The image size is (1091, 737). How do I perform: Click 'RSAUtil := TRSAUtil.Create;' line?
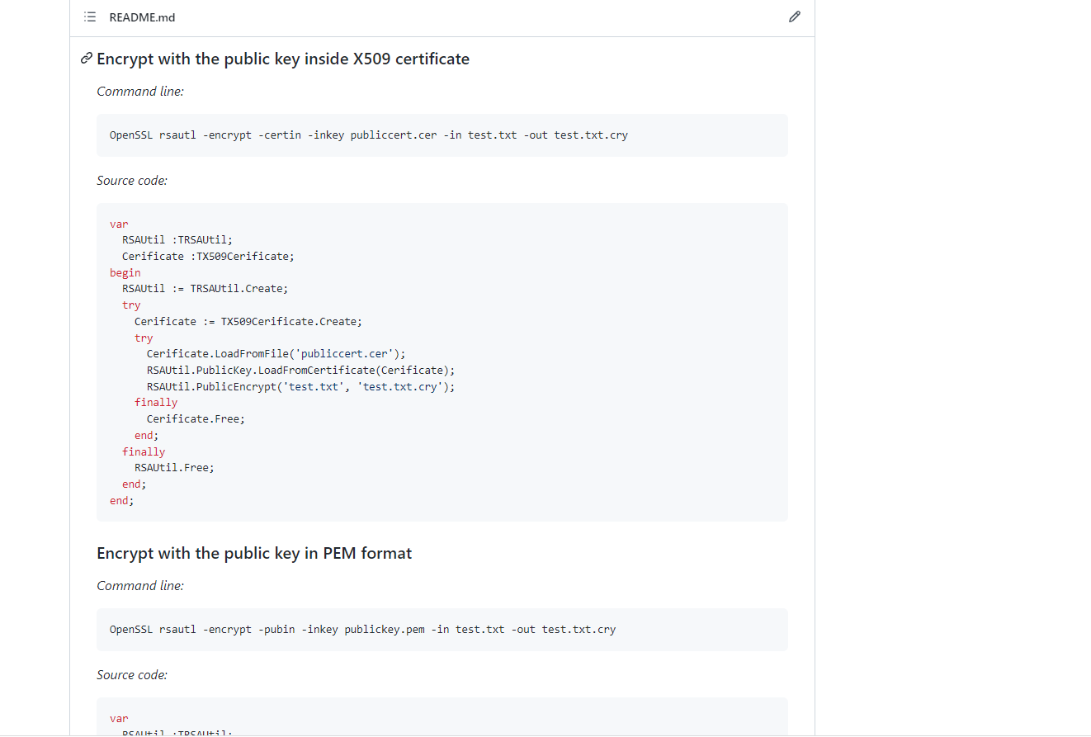point(205,289)
